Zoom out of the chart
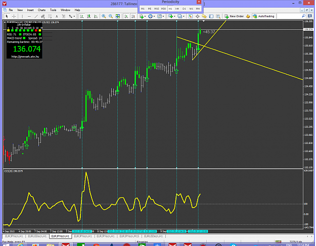The image size is (316, 246). (x=111, y=16)
